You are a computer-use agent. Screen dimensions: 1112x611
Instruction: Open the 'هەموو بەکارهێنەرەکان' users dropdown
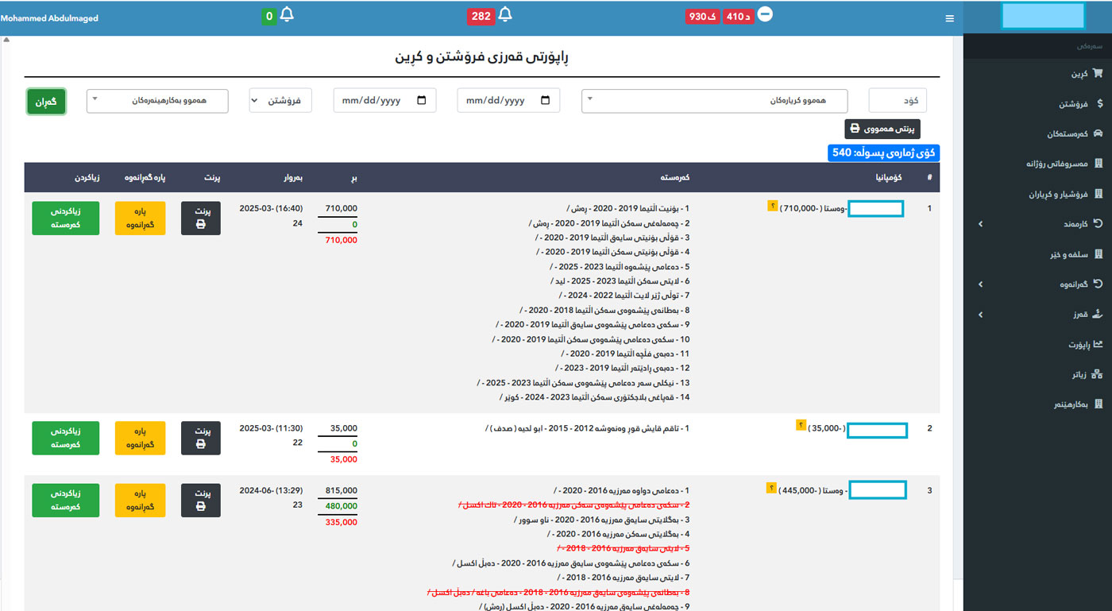157,101
